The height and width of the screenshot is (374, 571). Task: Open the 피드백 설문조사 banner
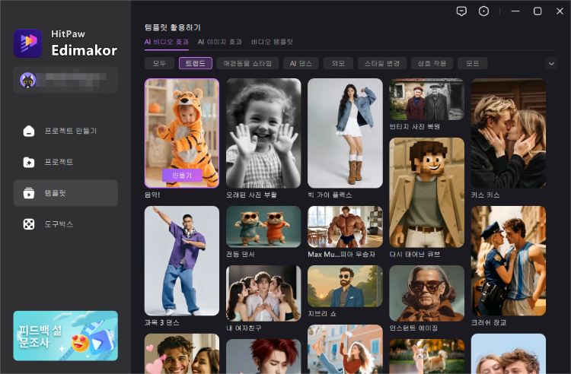tap(65, 335)
